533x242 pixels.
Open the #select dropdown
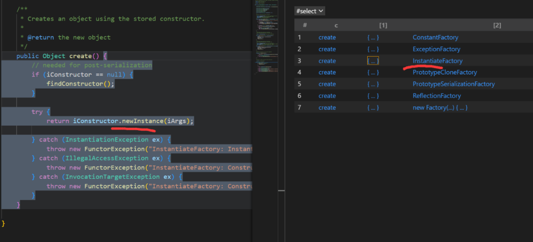click(x=309, y=11)
